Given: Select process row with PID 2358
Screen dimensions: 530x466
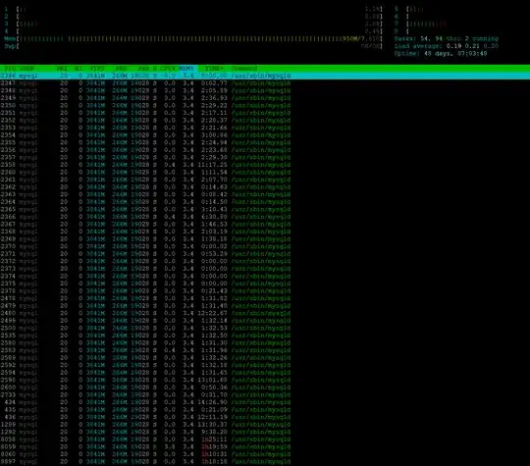Looking at the screenshot, I should pos(145,165).
